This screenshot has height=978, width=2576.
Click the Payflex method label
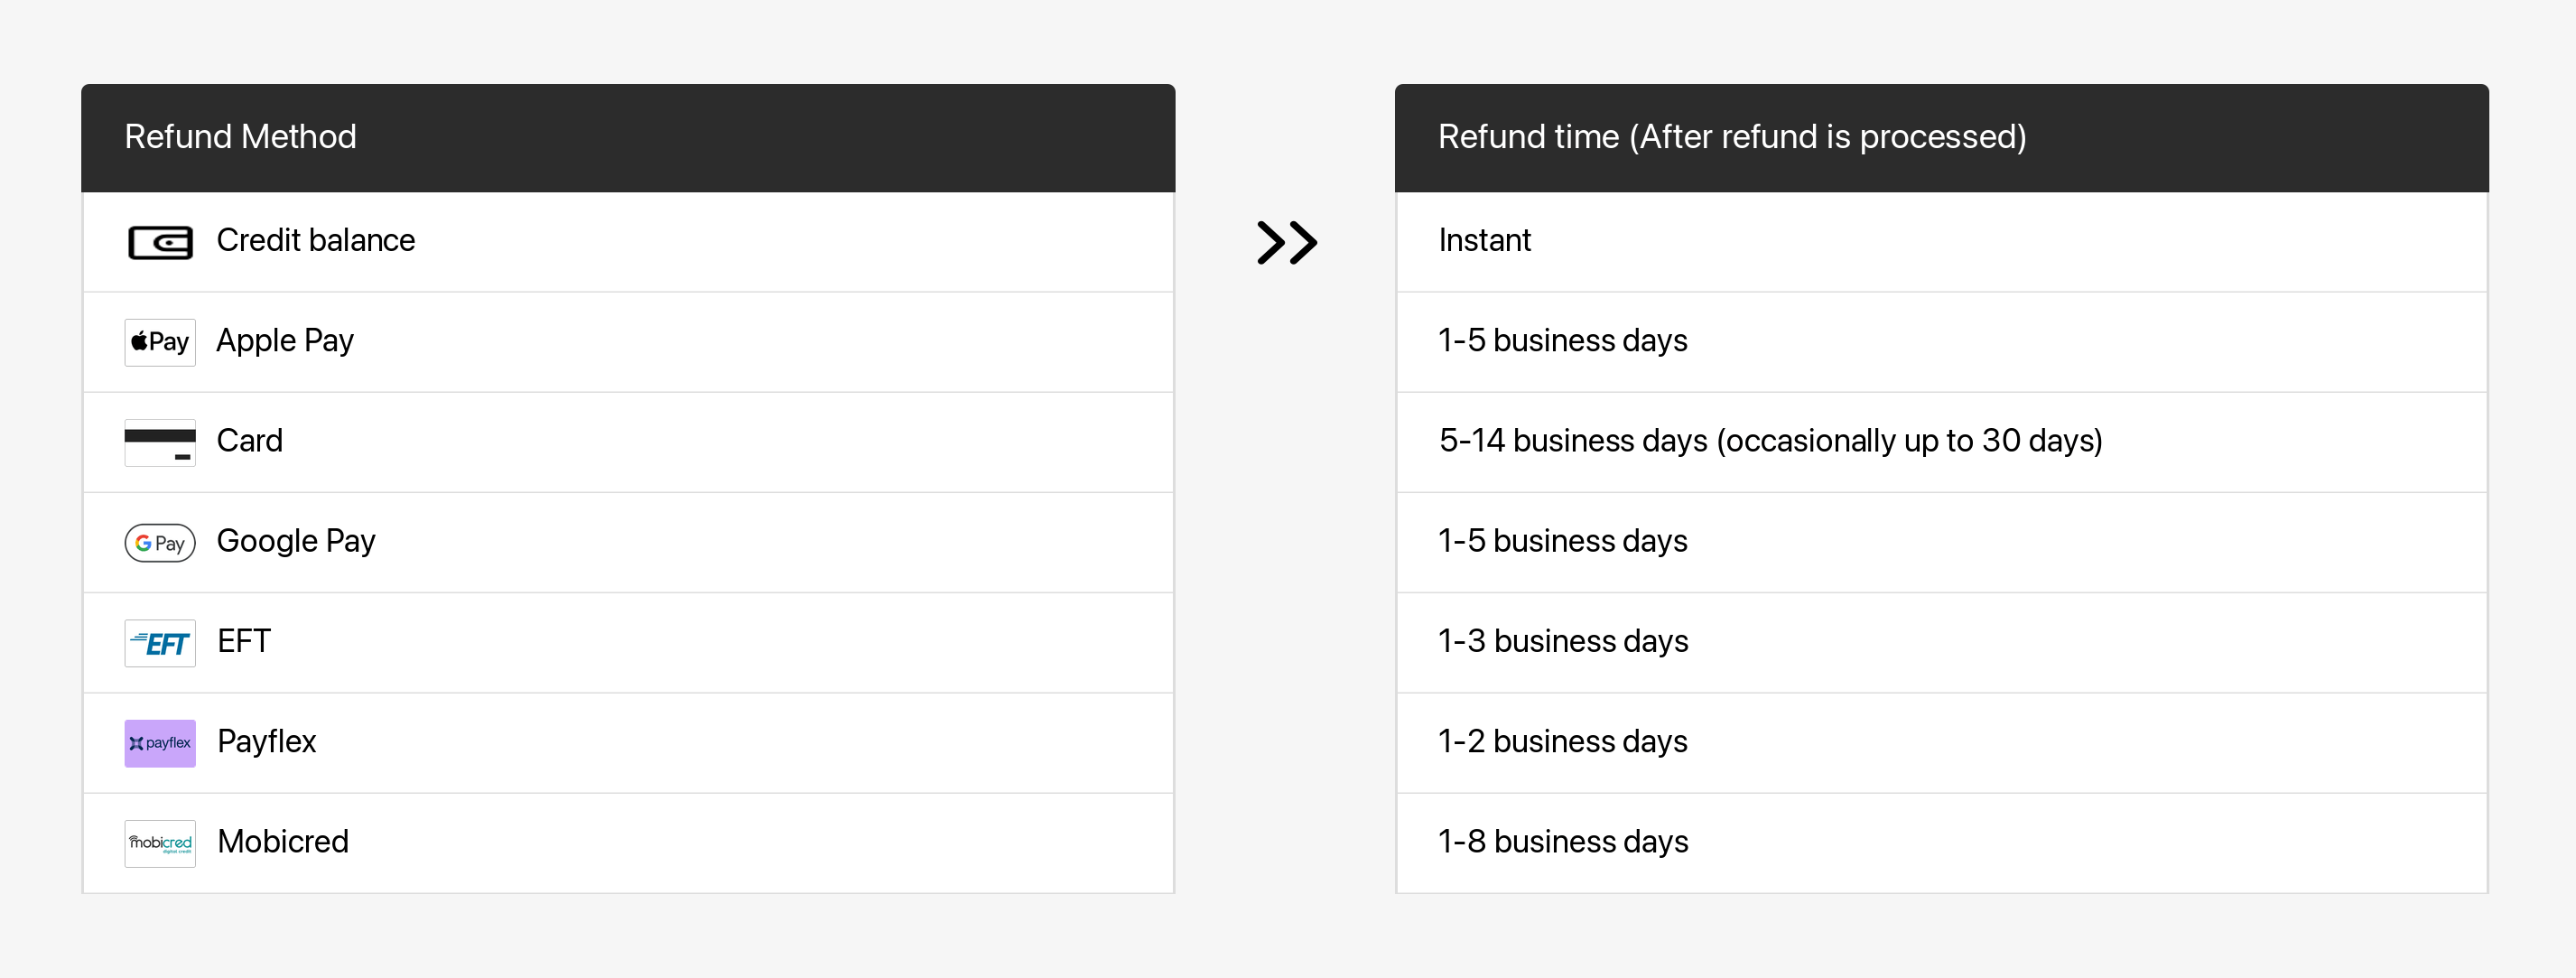pos(266,742)
